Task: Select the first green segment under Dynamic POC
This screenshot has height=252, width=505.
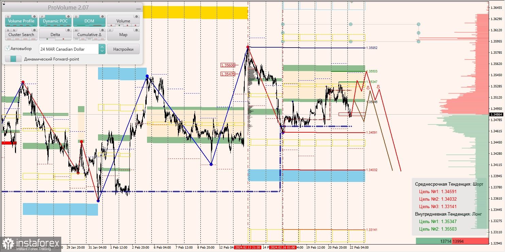Action: pyautogui.click(x=43, y=25)
